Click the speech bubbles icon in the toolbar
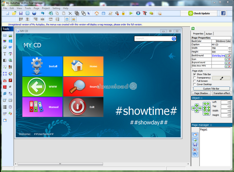234x172 pixels. (151, 13)
